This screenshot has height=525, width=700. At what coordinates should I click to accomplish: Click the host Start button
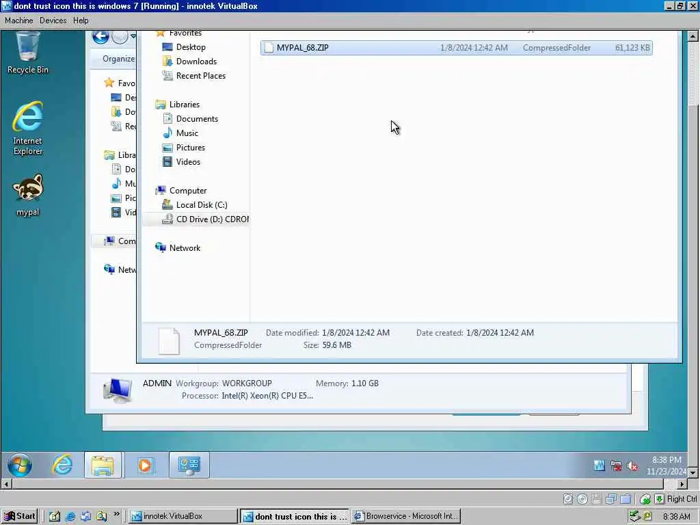tap(19, 516)
